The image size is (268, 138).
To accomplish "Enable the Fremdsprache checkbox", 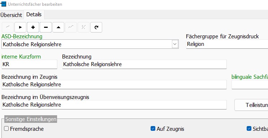I will pos(7,128).
